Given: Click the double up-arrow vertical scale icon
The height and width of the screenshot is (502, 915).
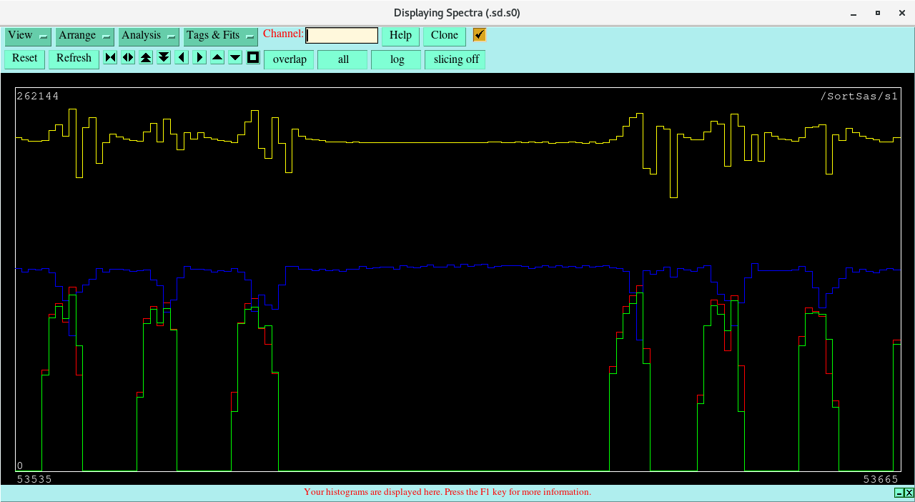Looking at the screenshot, I should pos(146,58).
